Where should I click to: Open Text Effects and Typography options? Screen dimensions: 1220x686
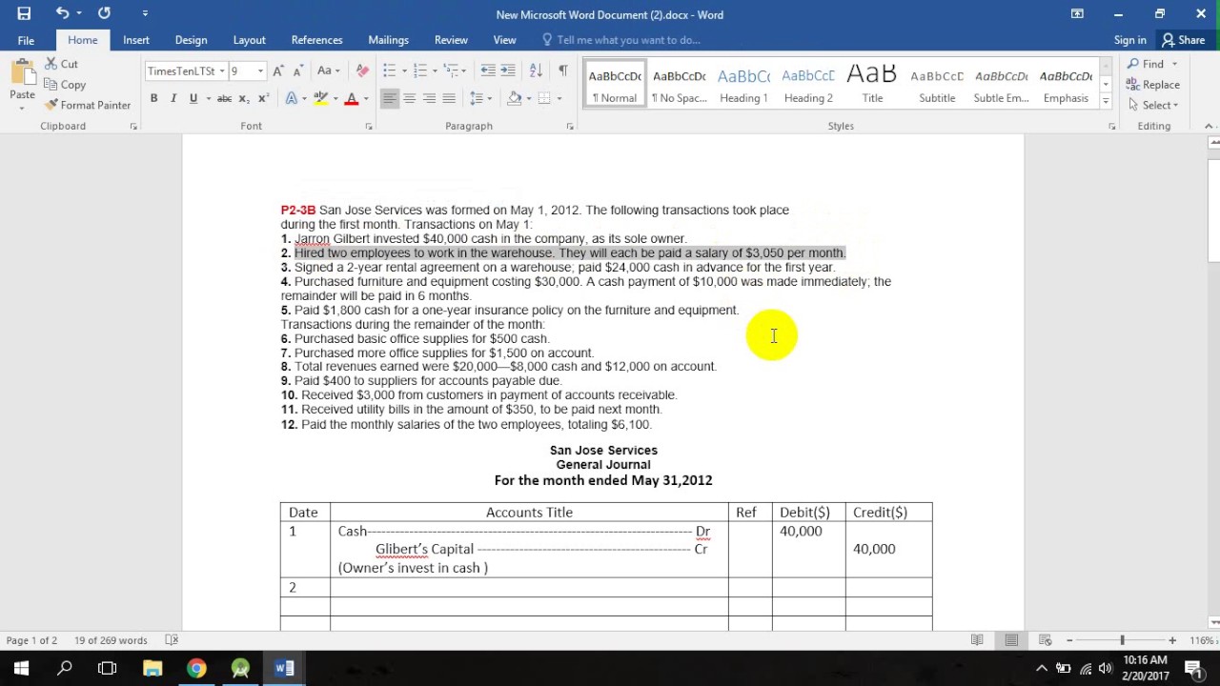tap(293, 98)
